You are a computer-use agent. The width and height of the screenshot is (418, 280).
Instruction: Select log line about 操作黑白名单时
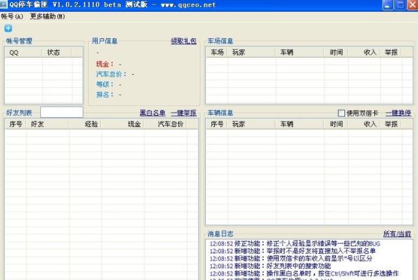coord(304,273)
